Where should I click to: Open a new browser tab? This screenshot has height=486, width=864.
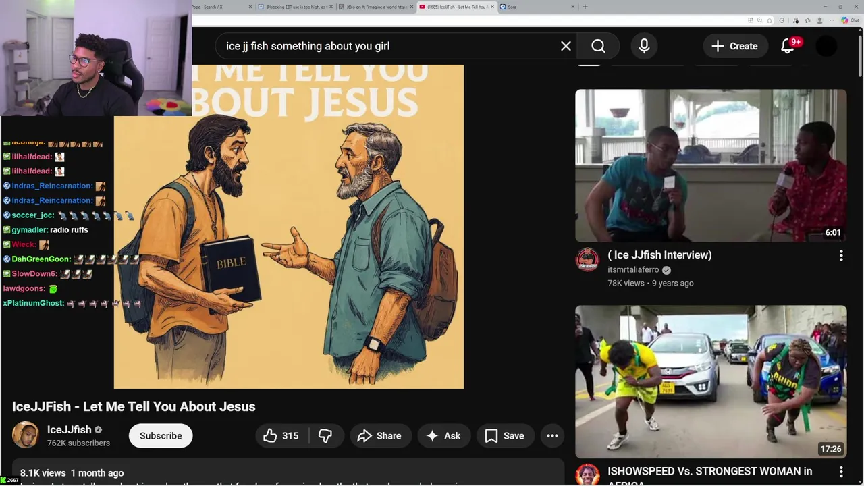[585, 7]
